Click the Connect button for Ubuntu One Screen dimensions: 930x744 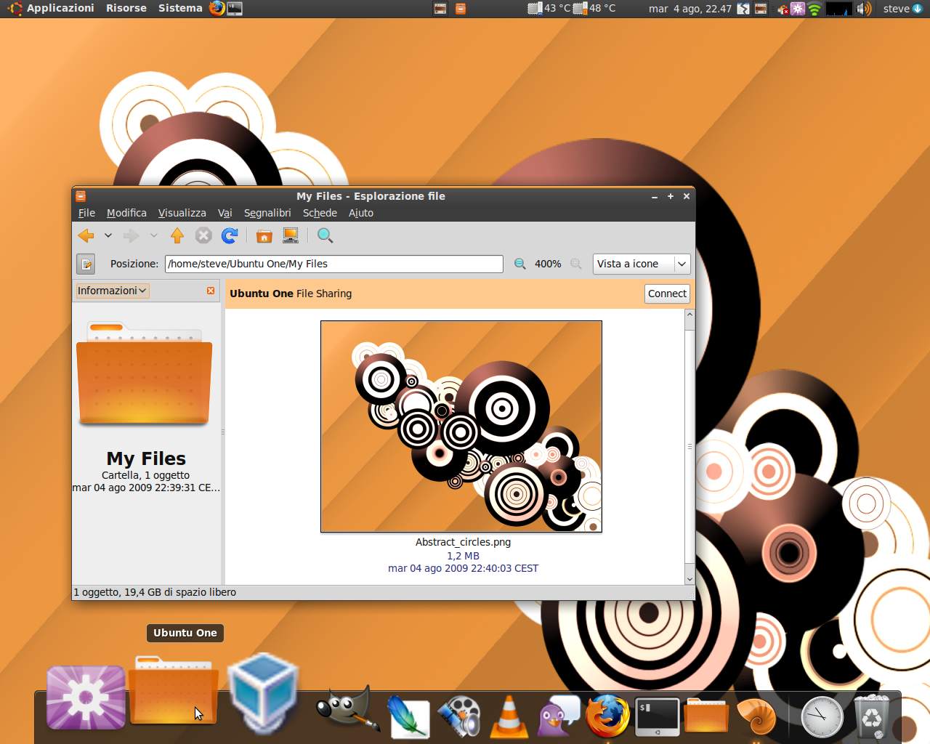coord(667,294)
